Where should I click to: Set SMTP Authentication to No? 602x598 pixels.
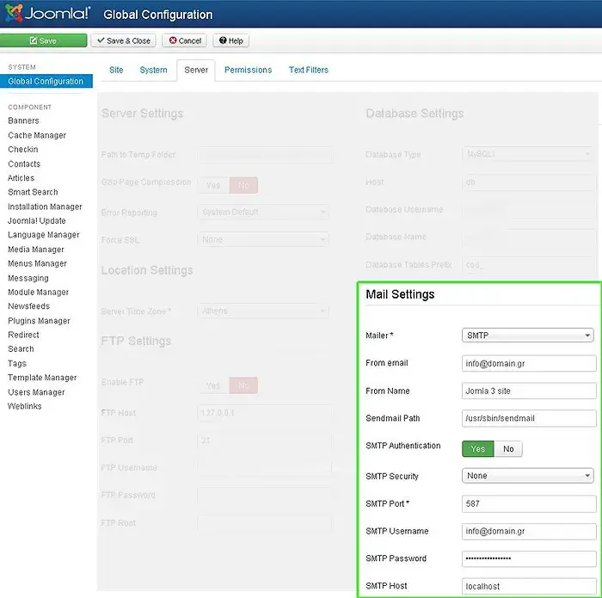click(x=508, y=448)
